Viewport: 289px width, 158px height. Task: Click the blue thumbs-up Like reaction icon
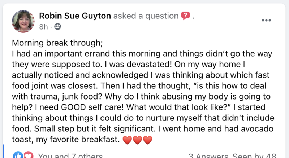tap(18, 155)
